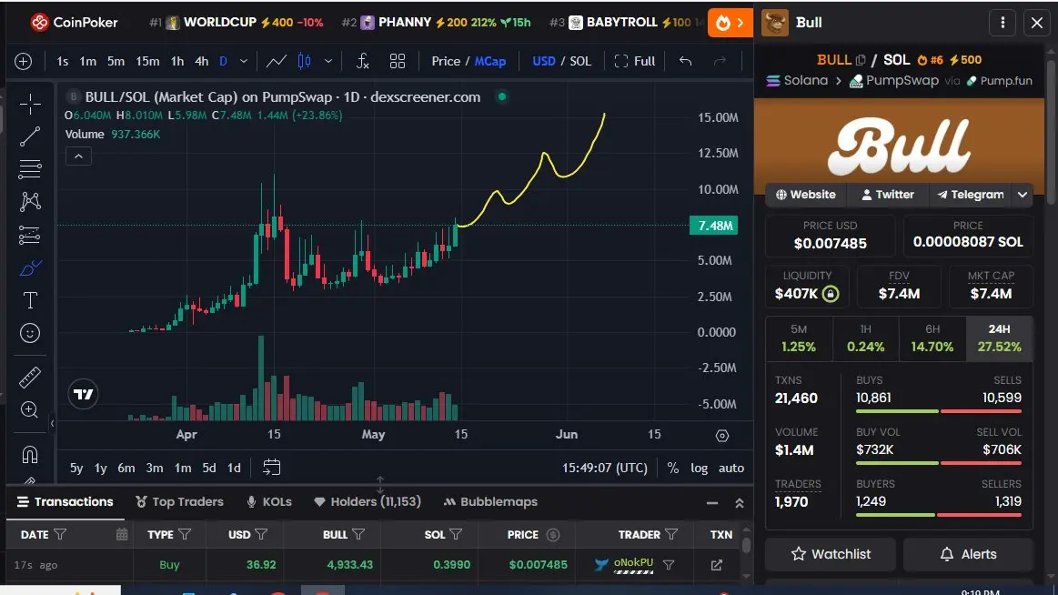Select the ruler measure tool
Screen dimensions: 1058x595
tap(30, 377)
